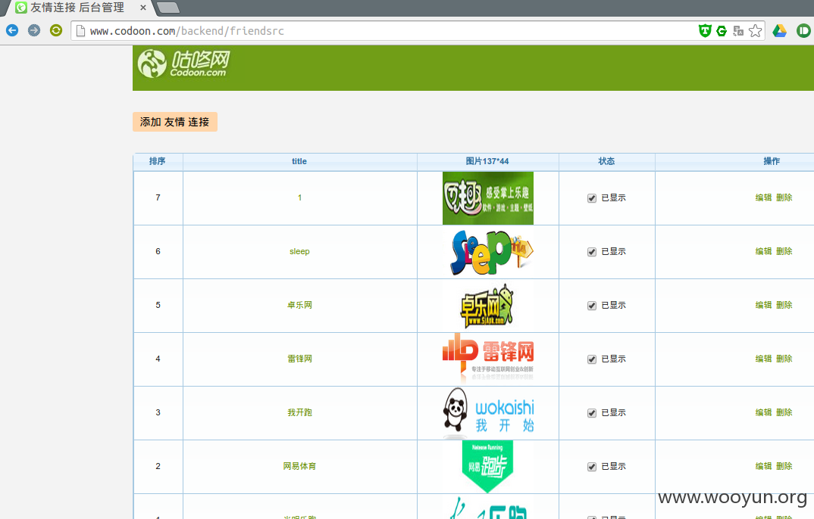Delete the 卓乐网 entry via 删除

point(784,305)
